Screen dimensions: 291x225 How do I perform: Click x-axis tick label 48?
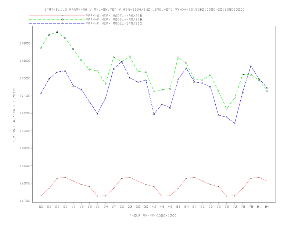(x=170, y=207)
